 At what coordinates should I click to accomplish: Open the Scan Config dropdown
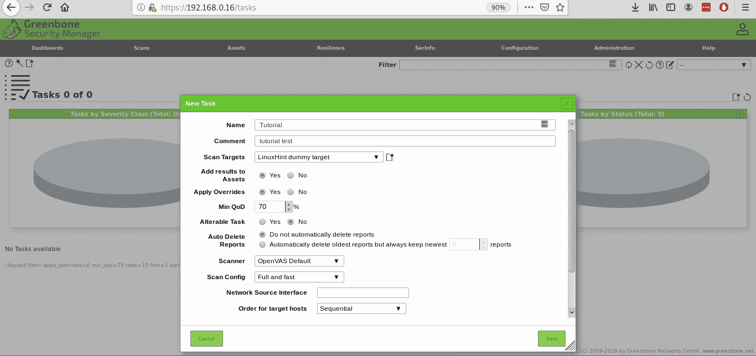click(299, 277)
